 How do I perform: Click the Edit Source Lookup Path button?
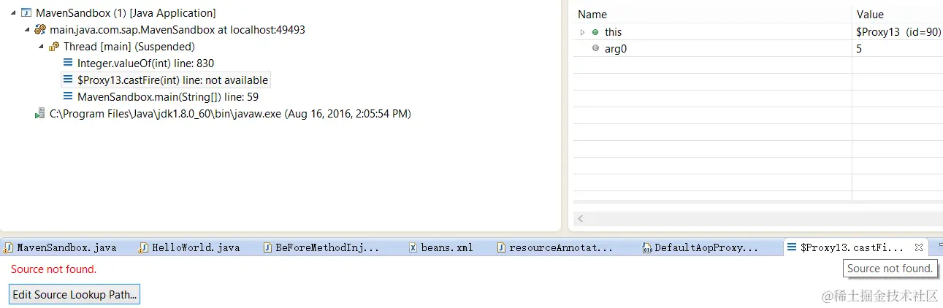pos(74,295)
